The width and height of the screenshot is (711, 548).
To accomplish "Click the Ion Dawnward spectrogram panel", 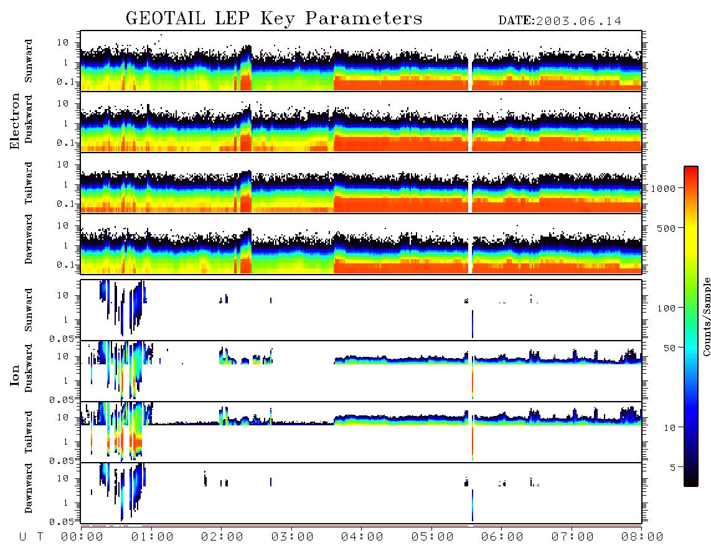I will 361,493.
